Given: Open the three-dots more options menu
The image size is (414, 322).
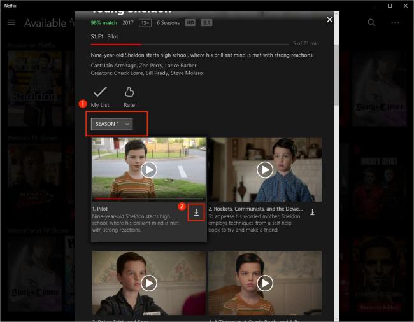Looking at the screenshot, I should click(x=395, y=22).
